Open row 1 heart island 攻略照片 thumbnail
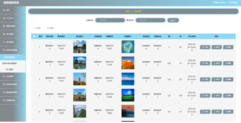 tap(128, 47)
